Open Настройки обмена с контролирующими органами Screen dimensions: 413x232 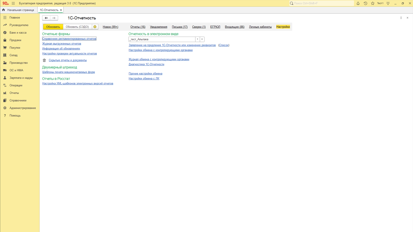(161, 50)
